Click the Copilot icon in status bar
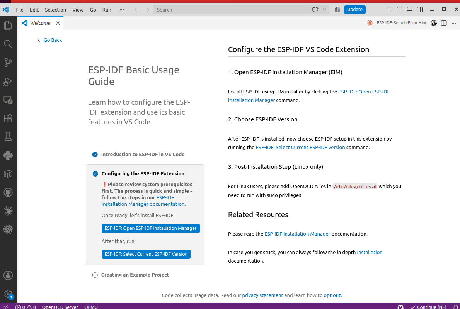The width and height of the screenshot is (460, 309). click(x=400, y=307)
